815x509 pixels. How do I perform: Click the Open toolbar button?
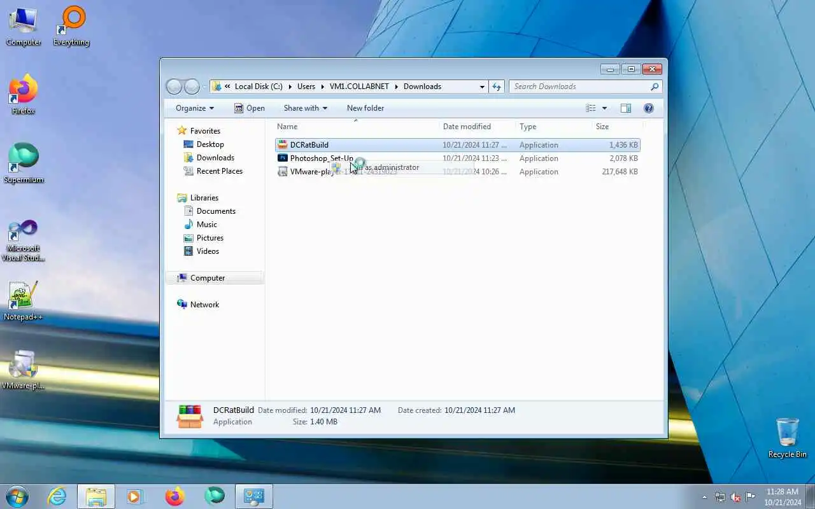pos(249,108)
